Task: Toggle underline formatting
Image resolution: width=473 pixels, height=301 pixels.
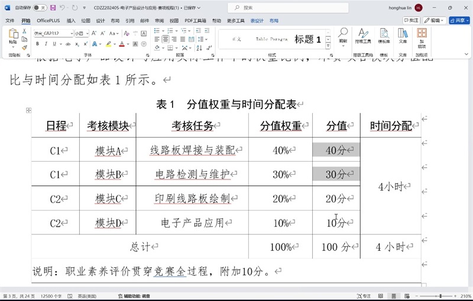Action: pyautogui.click(x=54, y=44)
